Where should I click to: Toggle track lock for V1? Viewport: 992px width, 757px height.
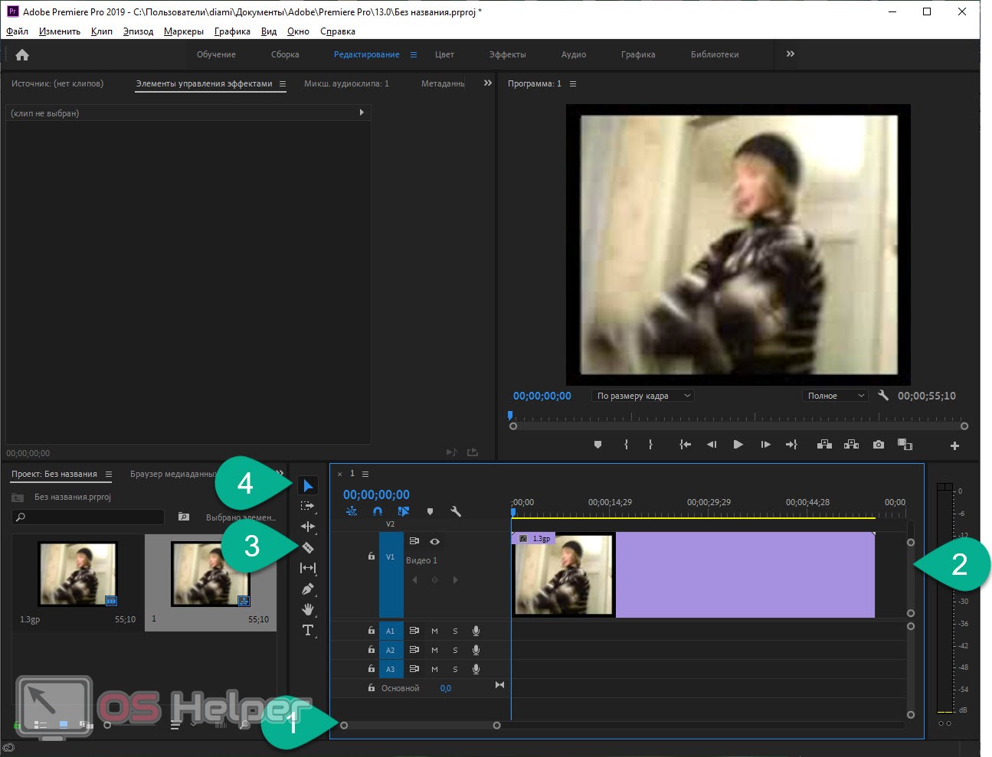click(x=372, y=556)
